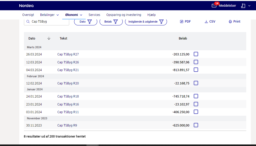The image size is (256, 146).
Task: Check the box for Cap TSByg R21
Action: tap(196, 70)
